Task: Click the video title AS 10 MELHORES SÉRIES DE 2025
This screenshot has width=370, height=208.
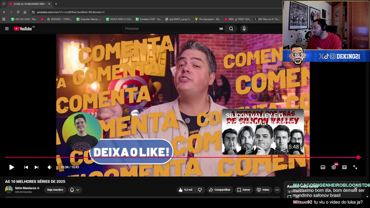Action: tap(35, 181)
